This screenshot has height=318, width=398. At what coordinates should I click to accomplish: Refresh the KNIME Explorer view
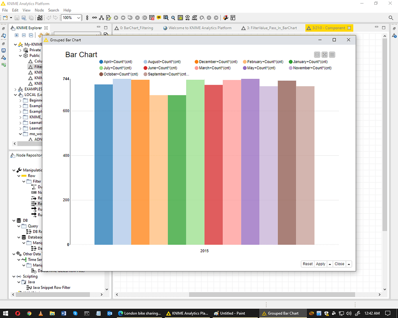[x=40, y=35]
